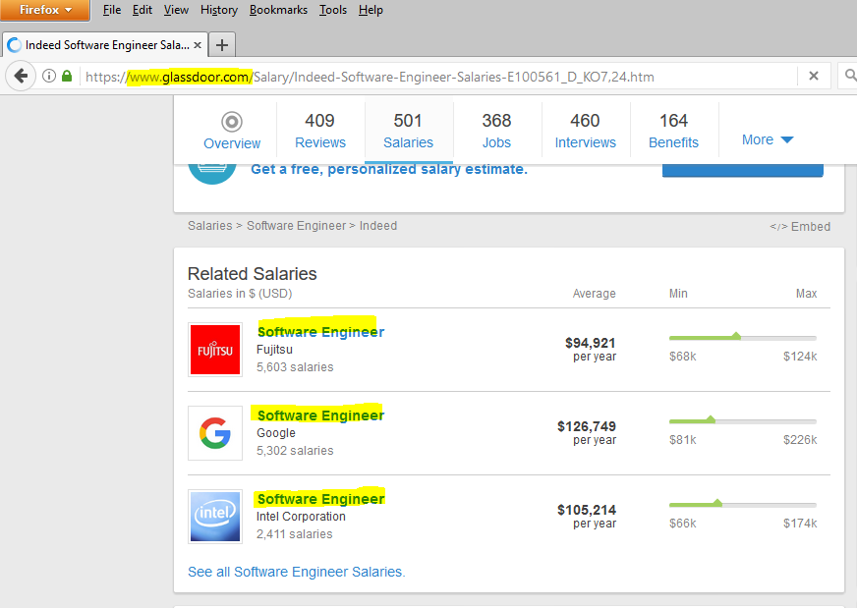Image resolution: width=857 pixels, height=608 pixels.
Task: Click the green padlock security icon
Action: 67,76
